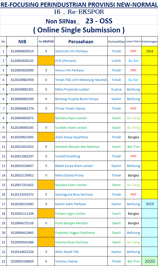Click company cell Alter Abadi Tbk
The height and width of the screenshot is (266, 158).
[x=81, y=252]
